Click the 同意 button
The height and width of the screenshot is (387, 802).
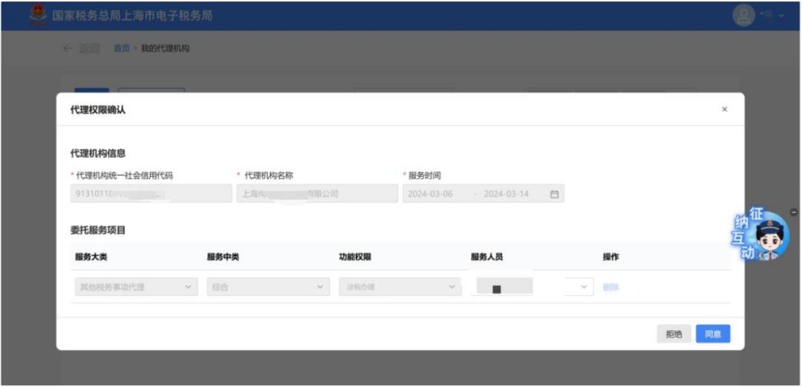click(713, 334)
